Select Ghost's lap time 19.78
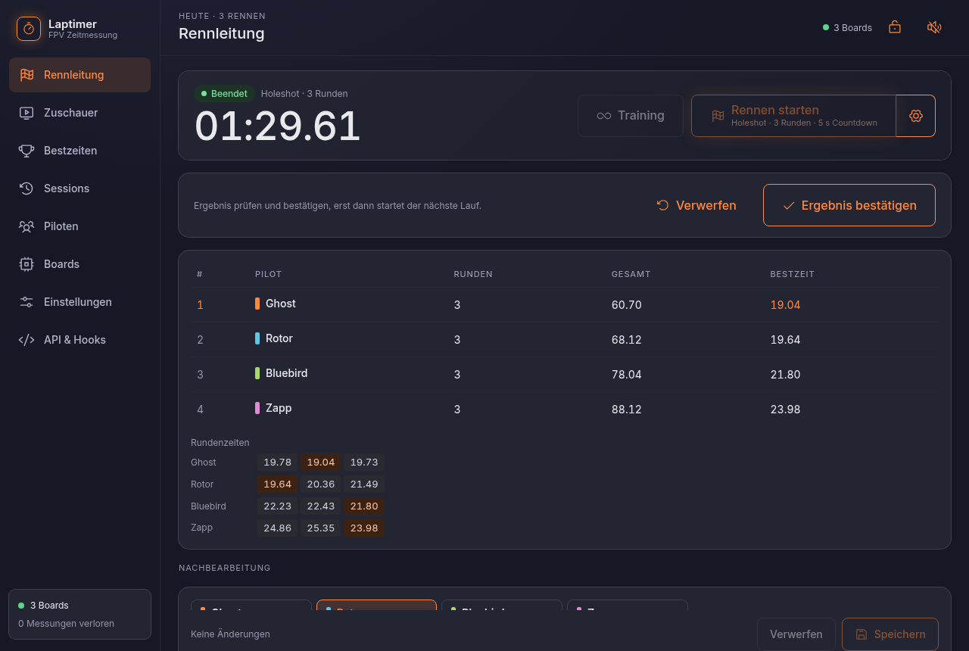 (x=277, y=463)
